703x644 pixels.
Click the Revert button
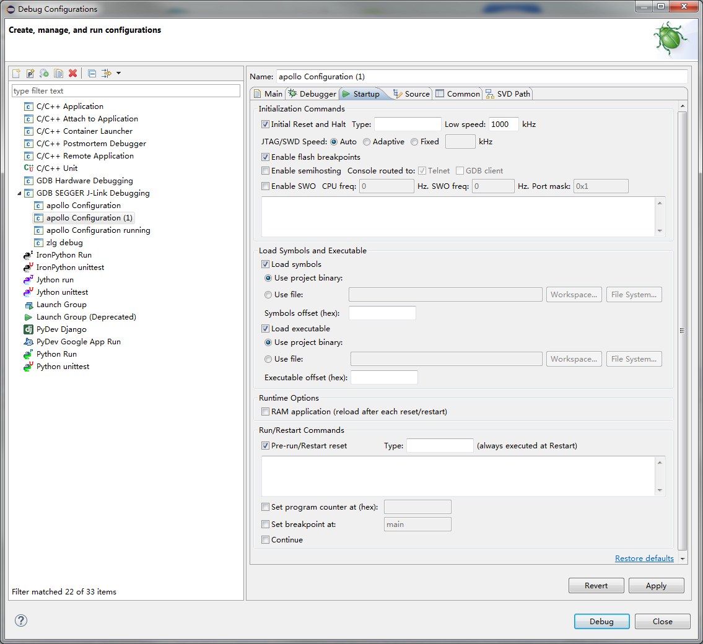pos(596,586)
